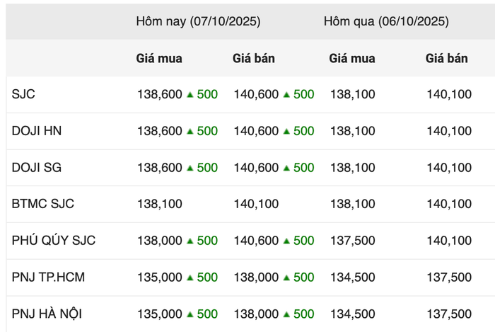The width and height of the screenshot is (495, 332).
Task: Click up arrow in PNJ HÀ NỘI buy price
Action: click(190, 314)
